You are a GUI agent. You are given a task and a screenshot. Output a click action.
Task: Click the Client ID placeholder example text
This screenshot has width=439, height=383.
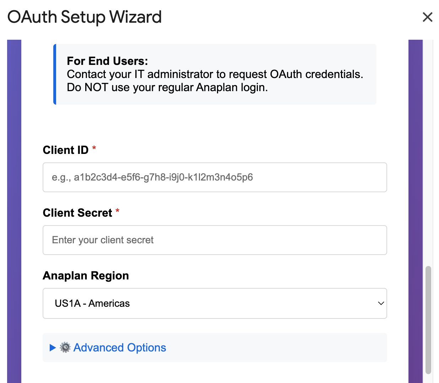pos(153,177)
